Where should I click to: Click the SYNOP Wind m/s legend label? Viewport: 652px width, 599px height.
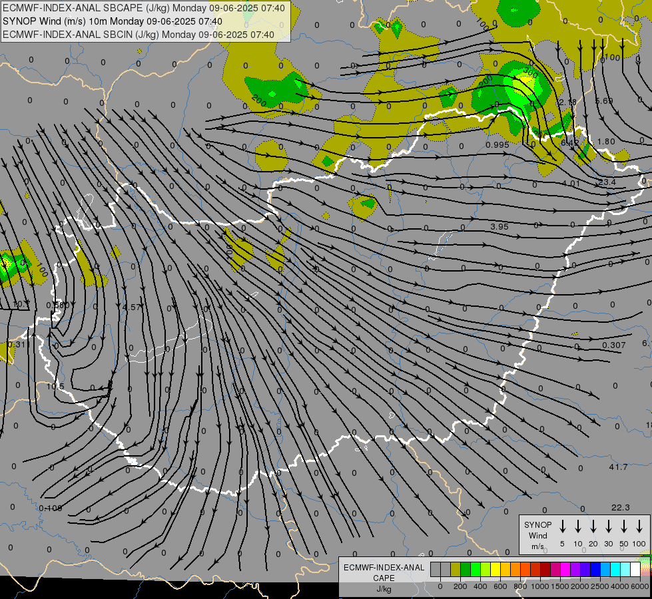tap(537, 535)
